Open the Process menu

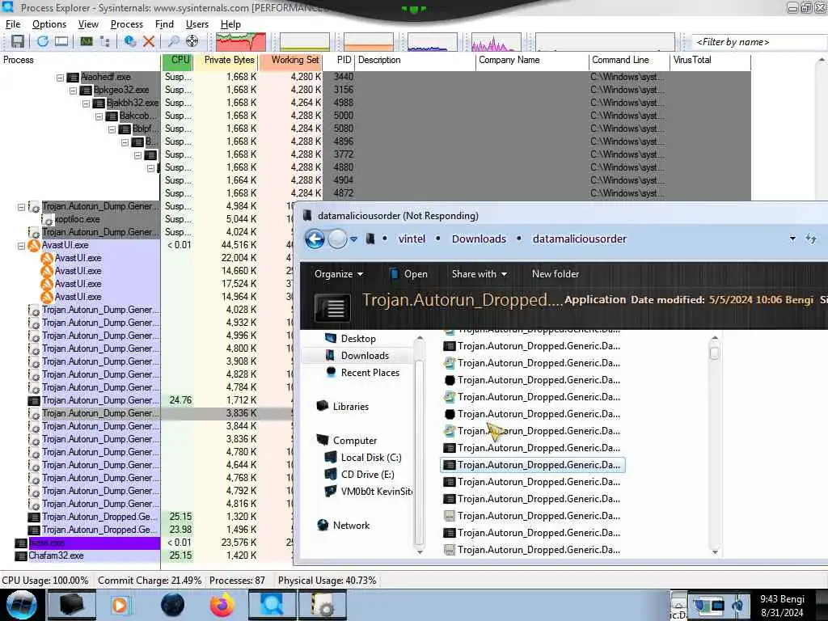(127, 24)
